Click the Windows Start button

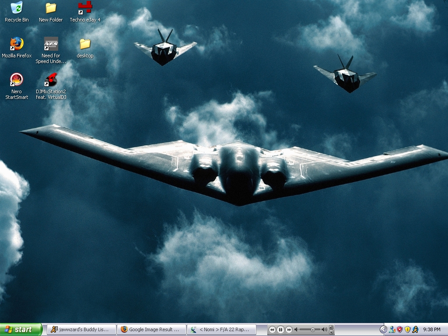coord(21,329)
